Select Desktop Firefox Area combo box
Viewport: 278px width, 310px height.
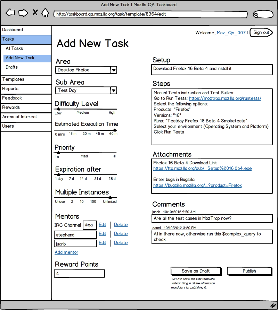point(86,70)
